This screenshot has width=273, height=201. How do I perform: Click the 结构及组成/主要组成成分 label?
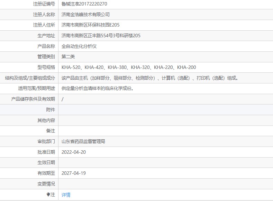pos(30,78)
